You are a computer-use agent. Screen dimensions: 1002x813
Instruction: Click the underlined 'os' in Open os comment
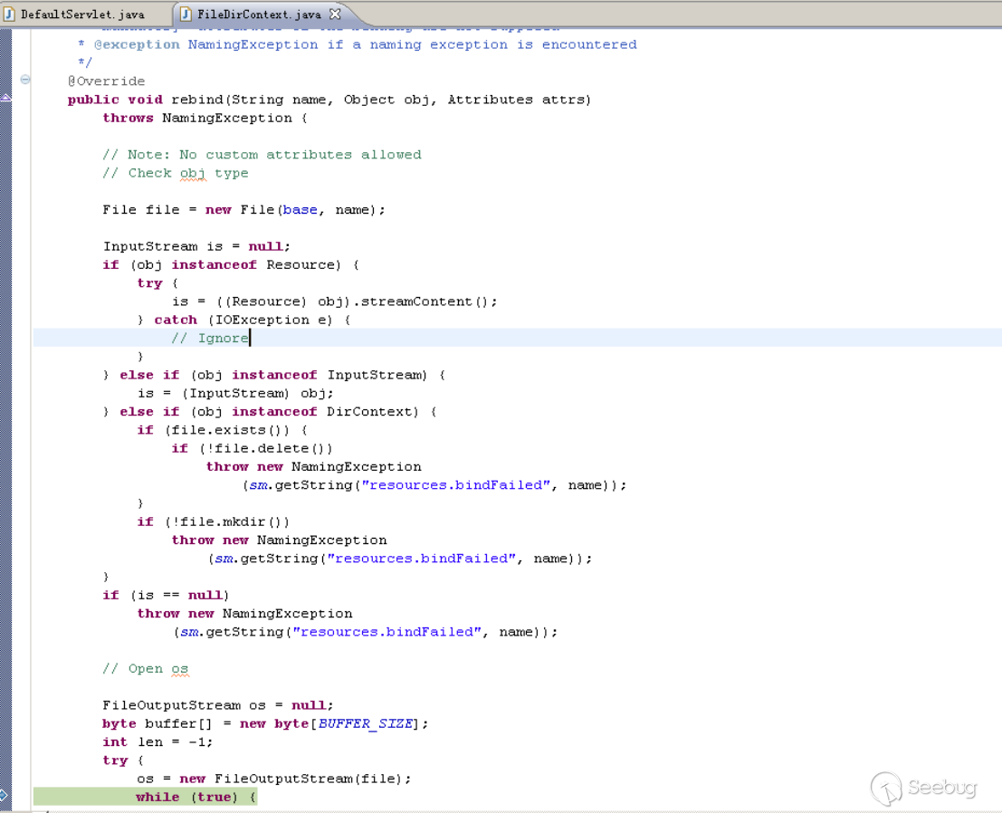(179, 669)
